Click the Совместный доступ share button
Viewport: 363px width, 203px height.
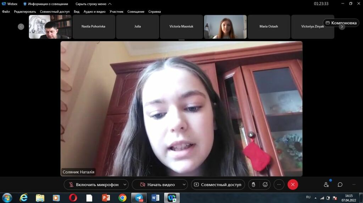click(x=218, y=185)
